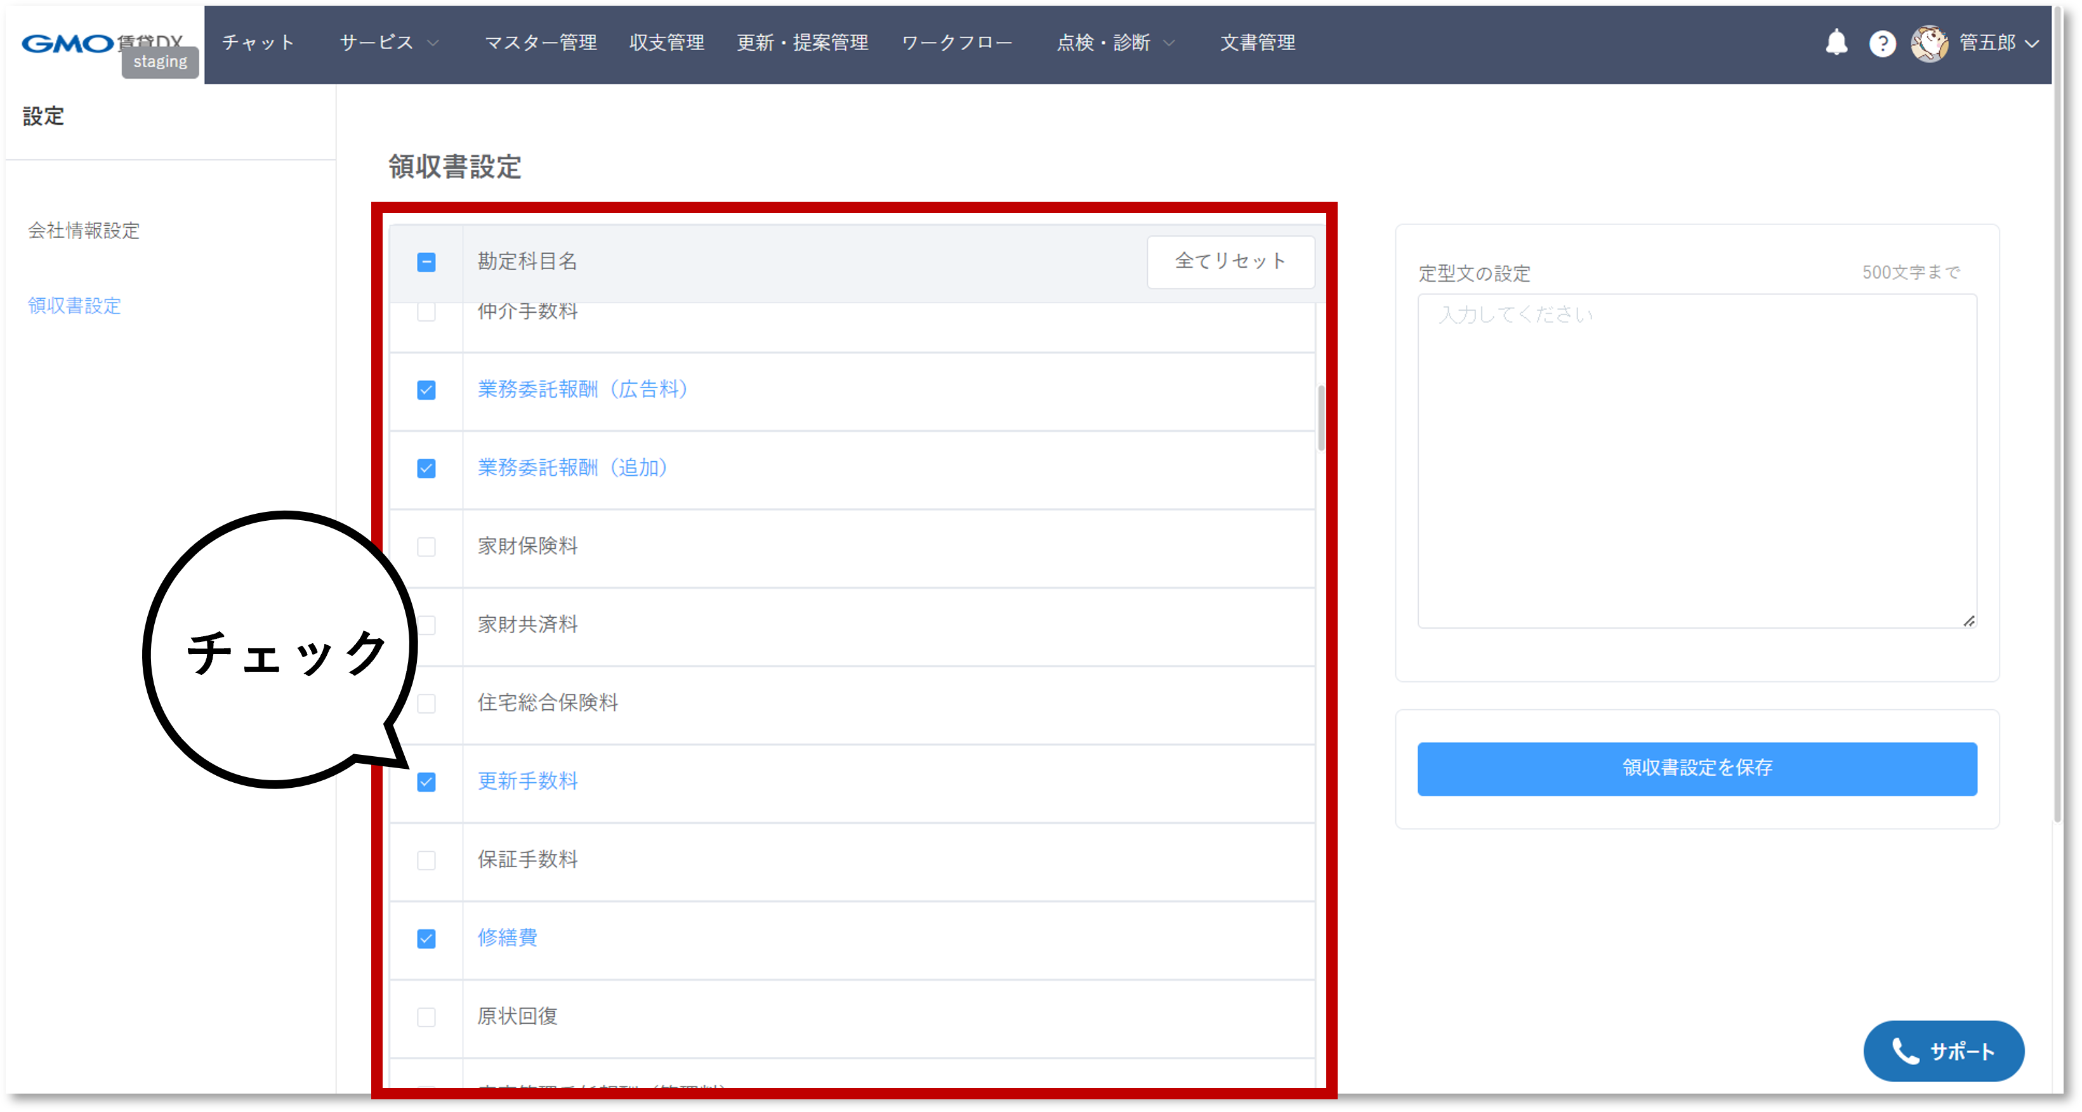Click the notification bell icon
2082x1112 pixels.
[x=1836, y=42]
